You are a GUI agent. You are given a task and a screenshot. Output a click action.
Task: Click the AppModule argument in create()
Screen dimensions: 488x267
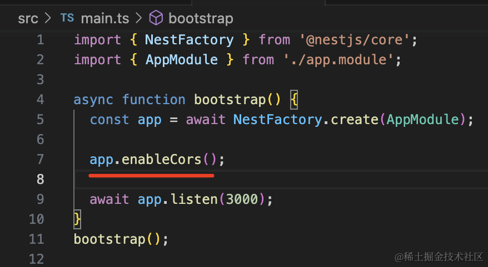click(x=422, y=120)
